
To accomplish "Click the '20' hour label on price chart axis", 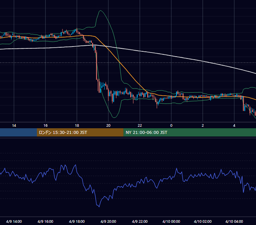I will [108, 125].
